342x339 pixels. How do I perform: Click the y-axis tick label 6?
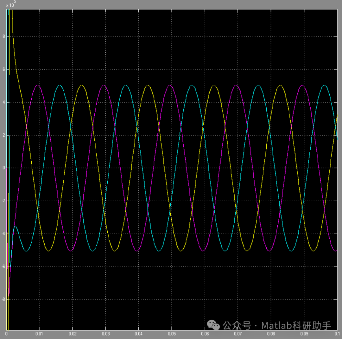(x=4, y=69)
